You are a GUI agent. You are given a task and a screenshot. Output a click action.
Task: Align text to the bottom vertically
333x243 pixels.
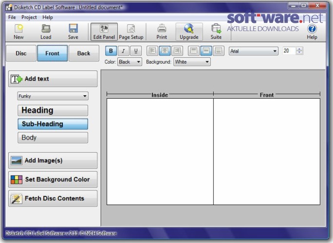point(219,51)
